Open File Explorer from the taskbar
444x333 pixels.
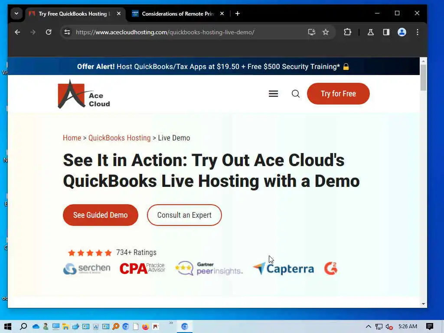(x=66, y=326)
